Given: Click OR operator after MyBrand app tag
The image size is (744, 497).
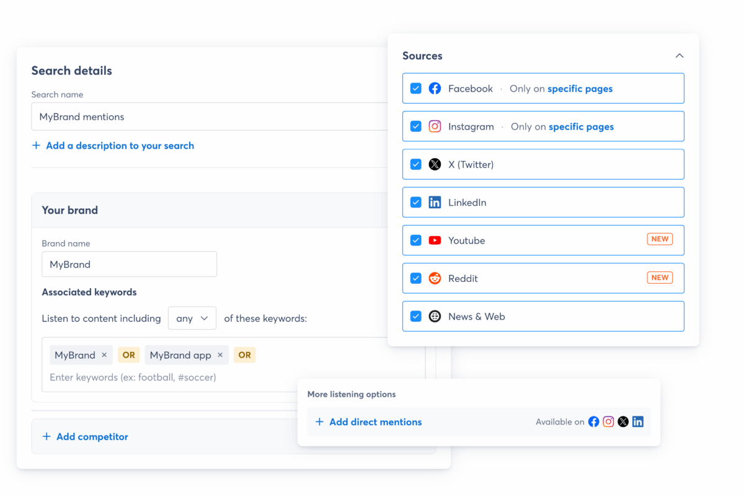Looking at the screenshot, I should coord(245,355).
